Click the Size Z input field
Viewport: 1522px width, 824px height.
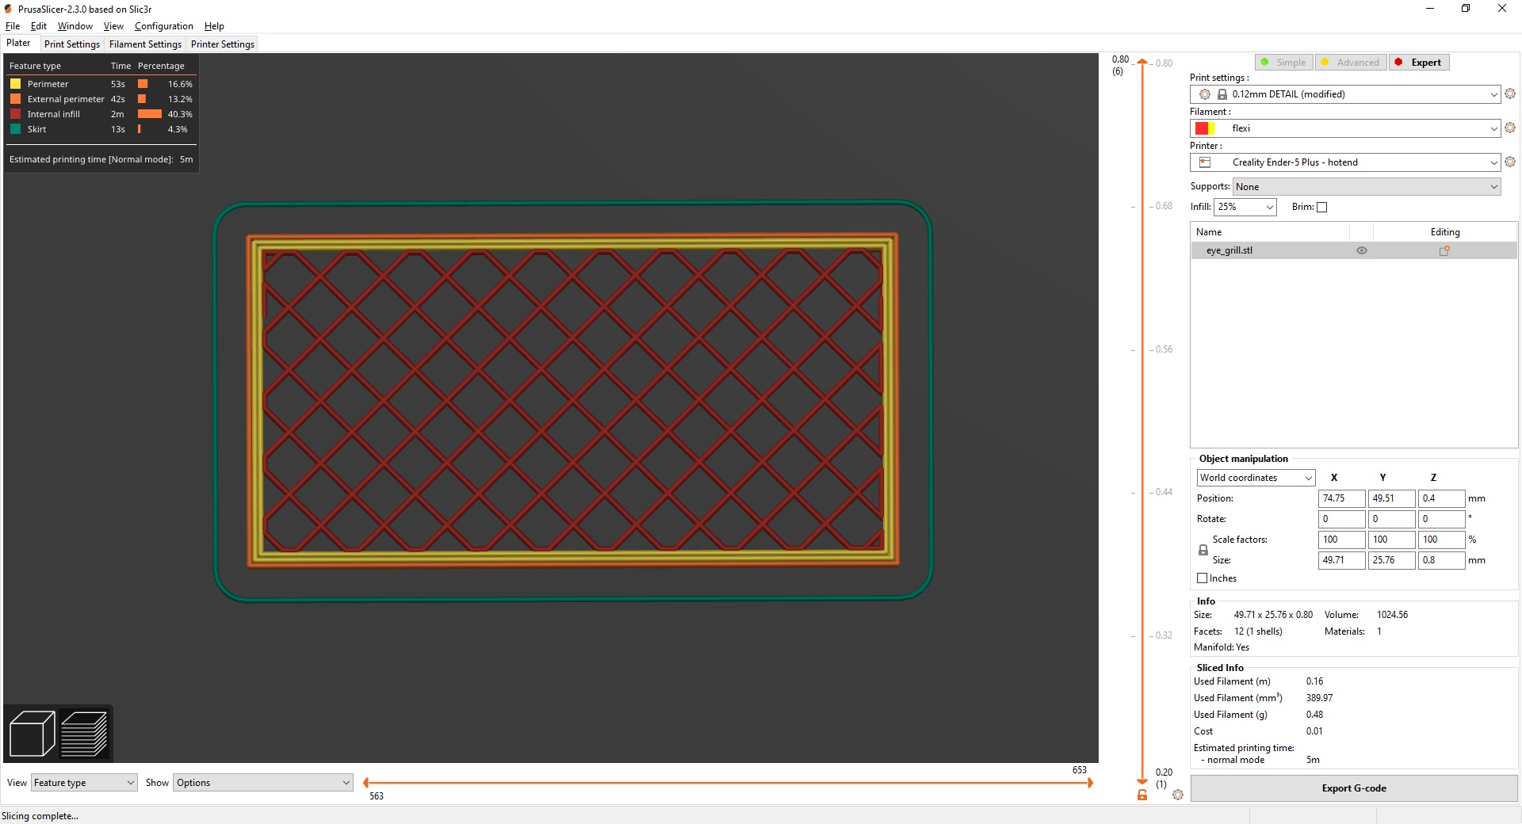tap(1441, 560)
